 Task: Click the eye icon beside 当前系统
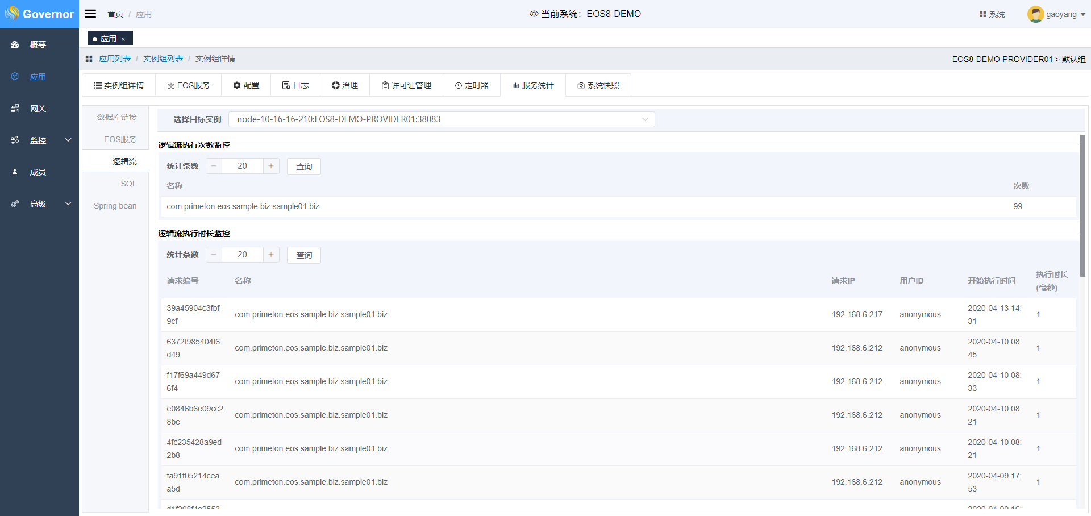(x=534, y=14)
